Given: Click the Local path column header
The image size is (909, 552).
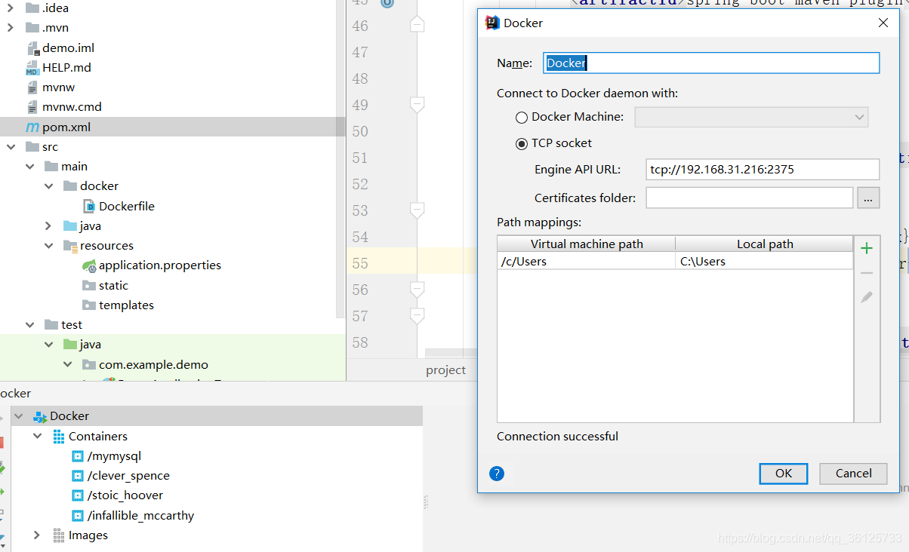Looking at the screenshot, I should tap(764, 244).
